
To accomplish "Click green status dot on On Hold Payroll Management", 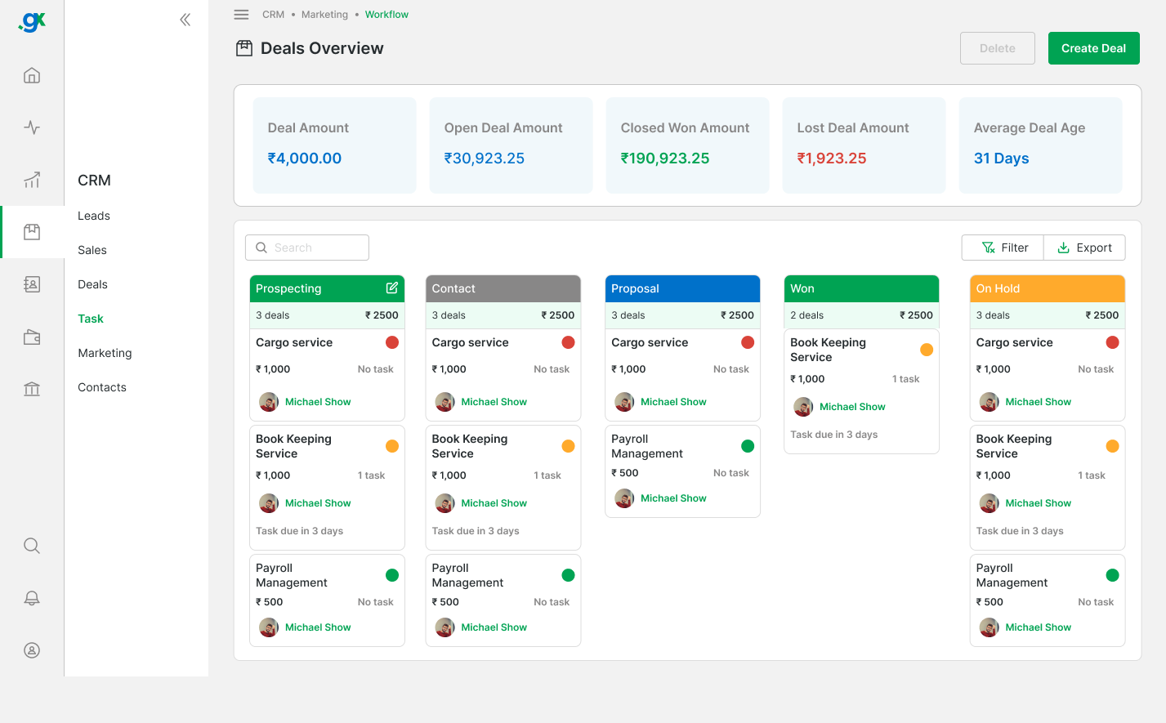I will click(x=1112, y=575).
